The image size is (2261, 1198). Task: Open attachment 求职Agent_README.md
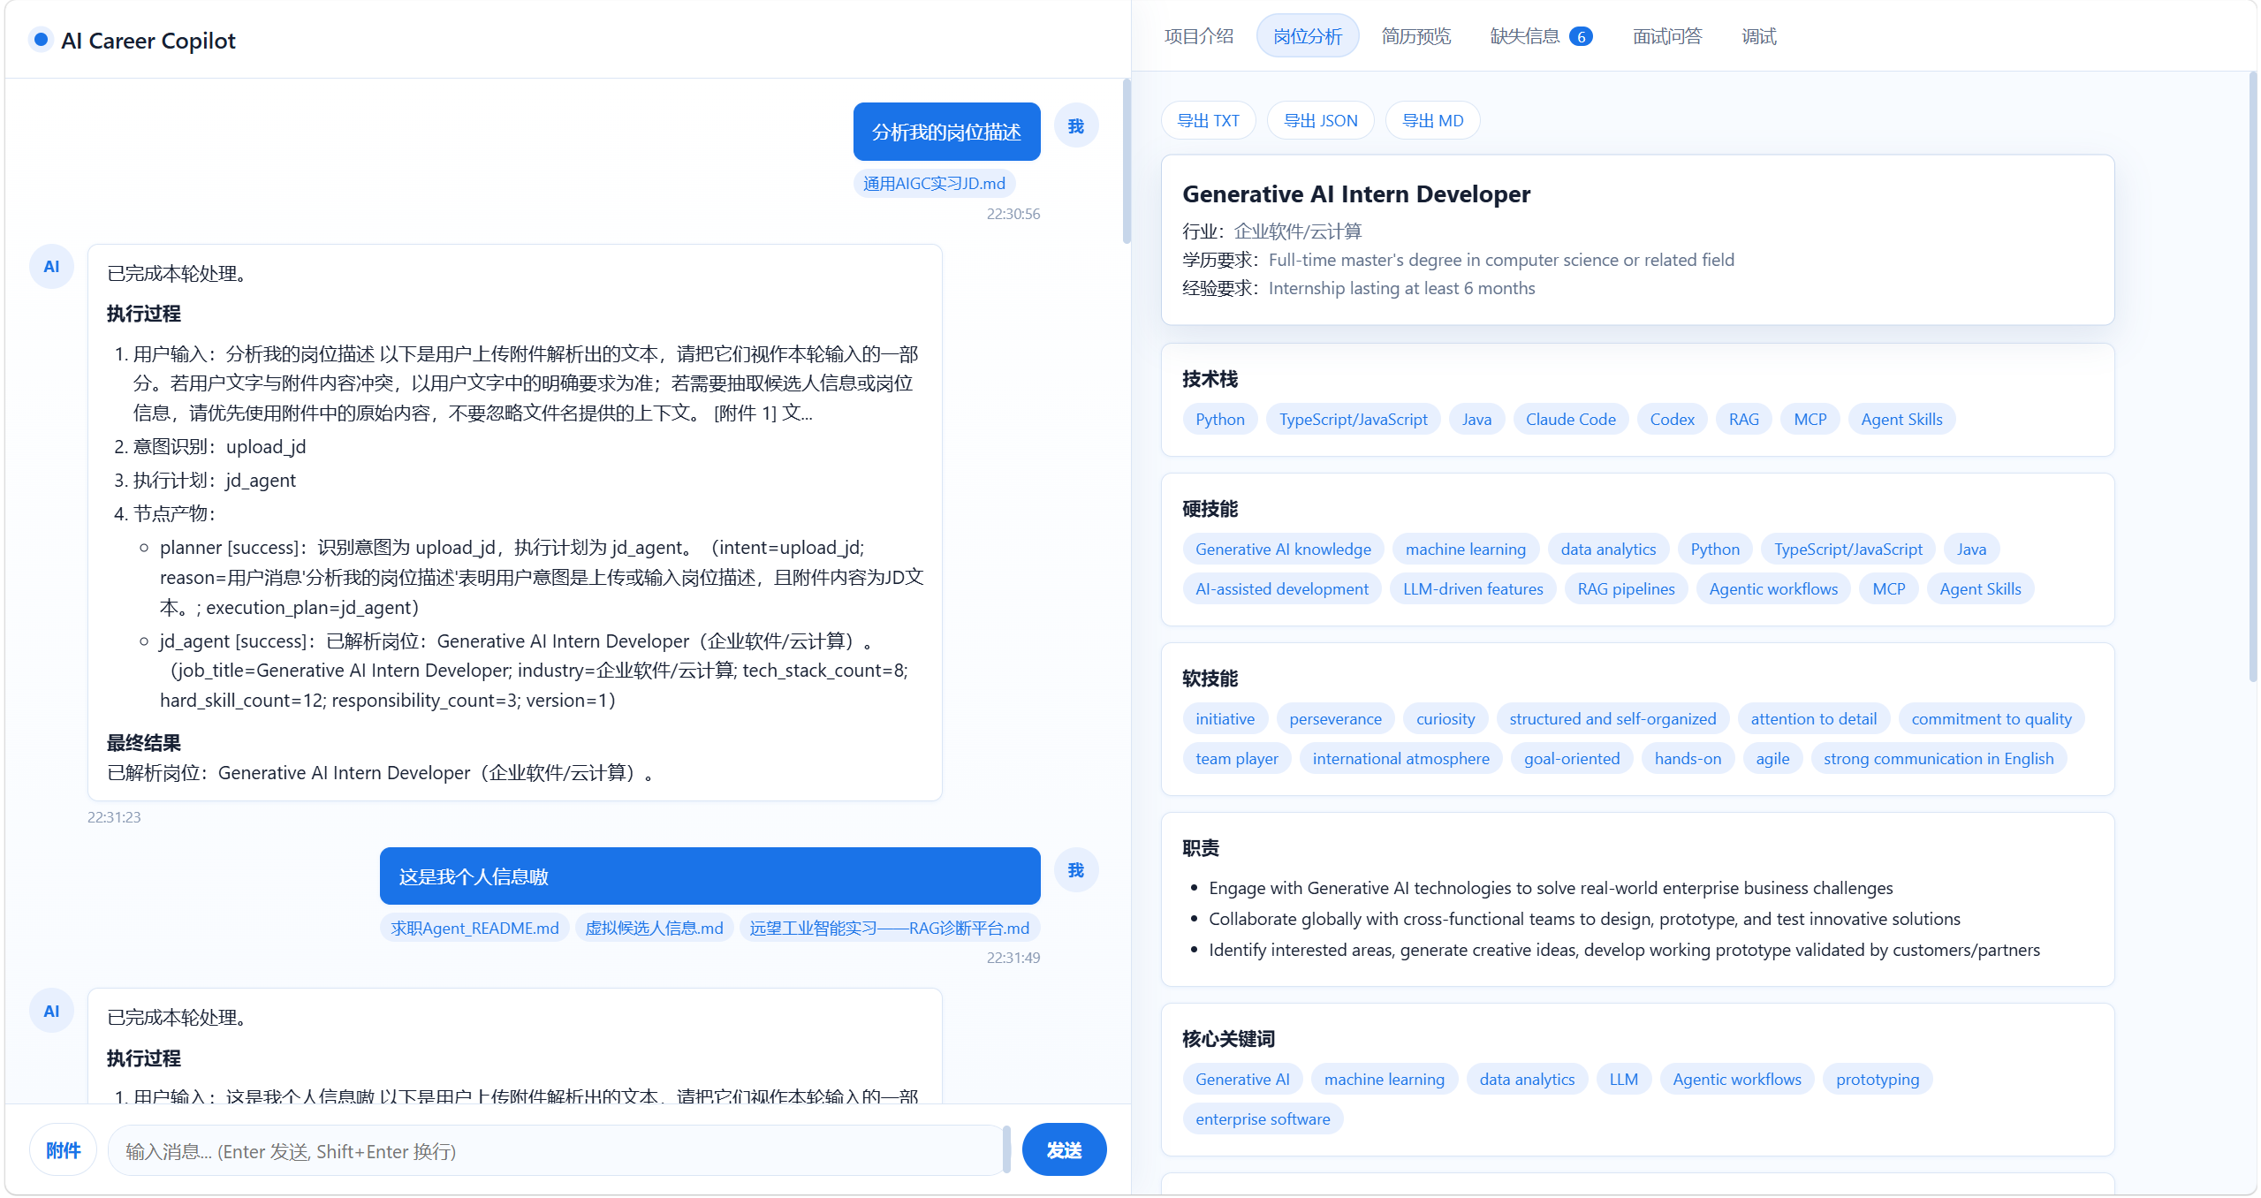[x=474, y=929]
